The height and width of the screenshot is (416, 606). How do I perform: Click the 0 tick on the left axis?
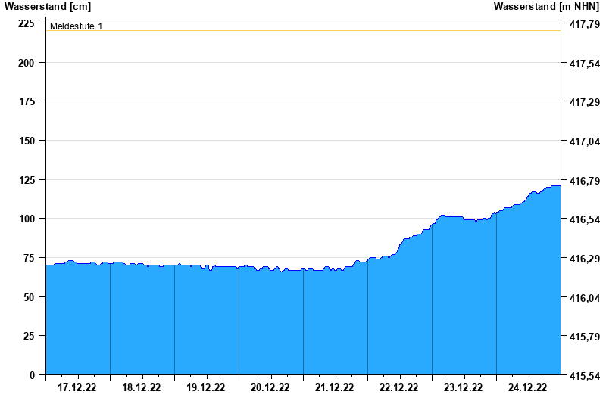[x=32, y=375]
